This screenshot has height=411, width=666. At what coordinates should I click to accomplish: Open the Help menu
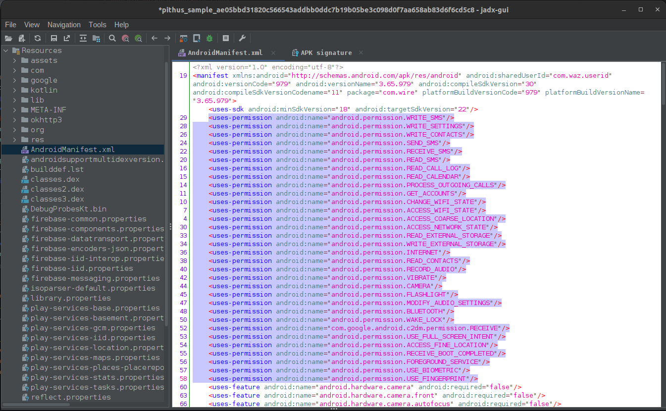pyautogui.click(x=121, y=24)
